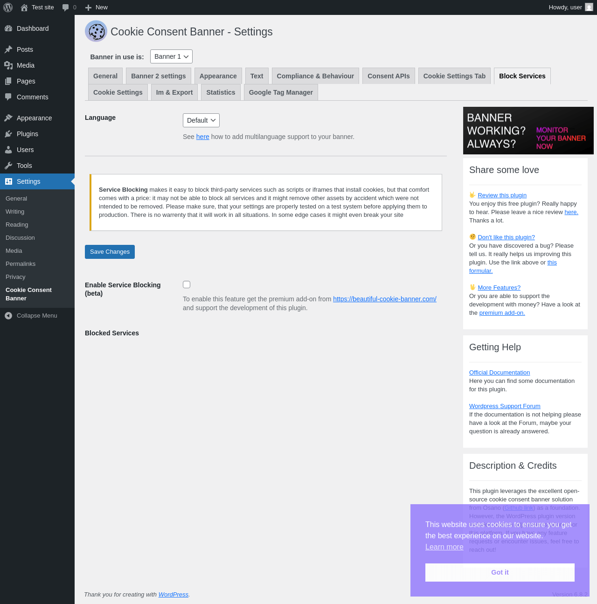This screenshot has height=604, width=597.
Task: Click the Posts pin icon
Action: [x=8, y=49]
